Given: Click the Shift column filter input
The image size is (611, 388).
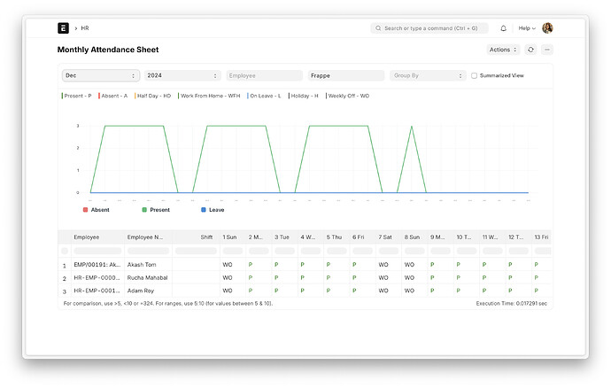Looking at the screenshot, I should tap(196, 251).
